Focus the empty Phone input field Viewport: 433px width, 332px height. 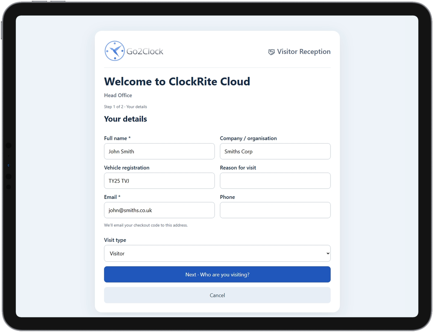pos(275,210)
